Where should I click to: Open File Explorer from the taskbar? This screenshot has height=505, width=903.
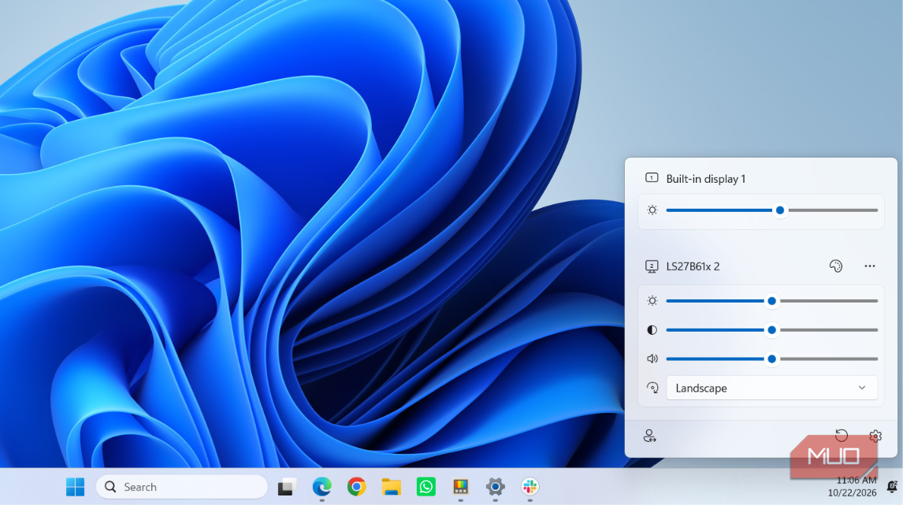[x=391, y=487]
